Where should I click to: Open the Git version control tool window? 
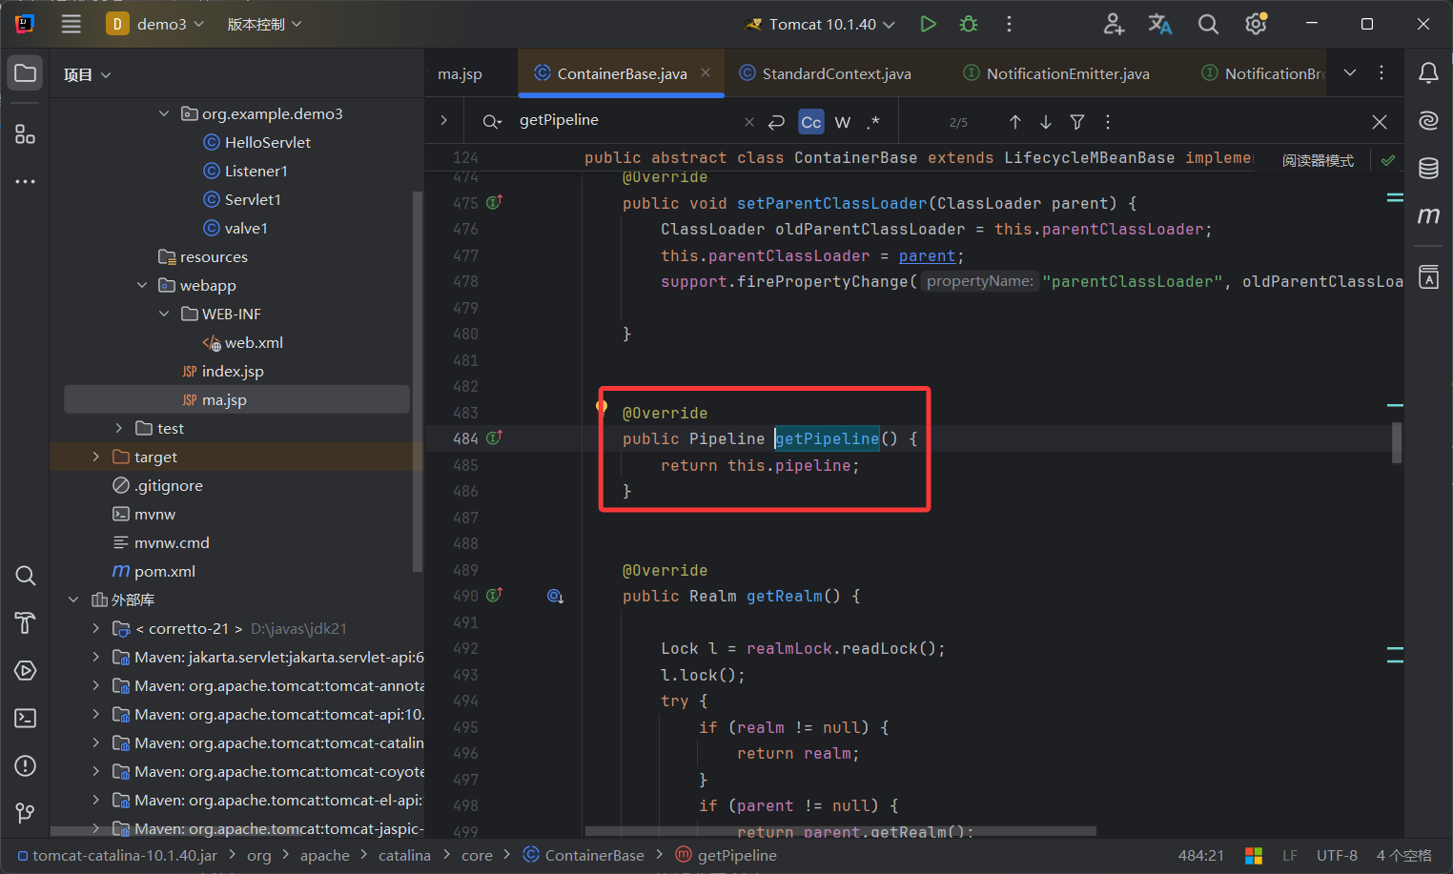tap(26, 813)
